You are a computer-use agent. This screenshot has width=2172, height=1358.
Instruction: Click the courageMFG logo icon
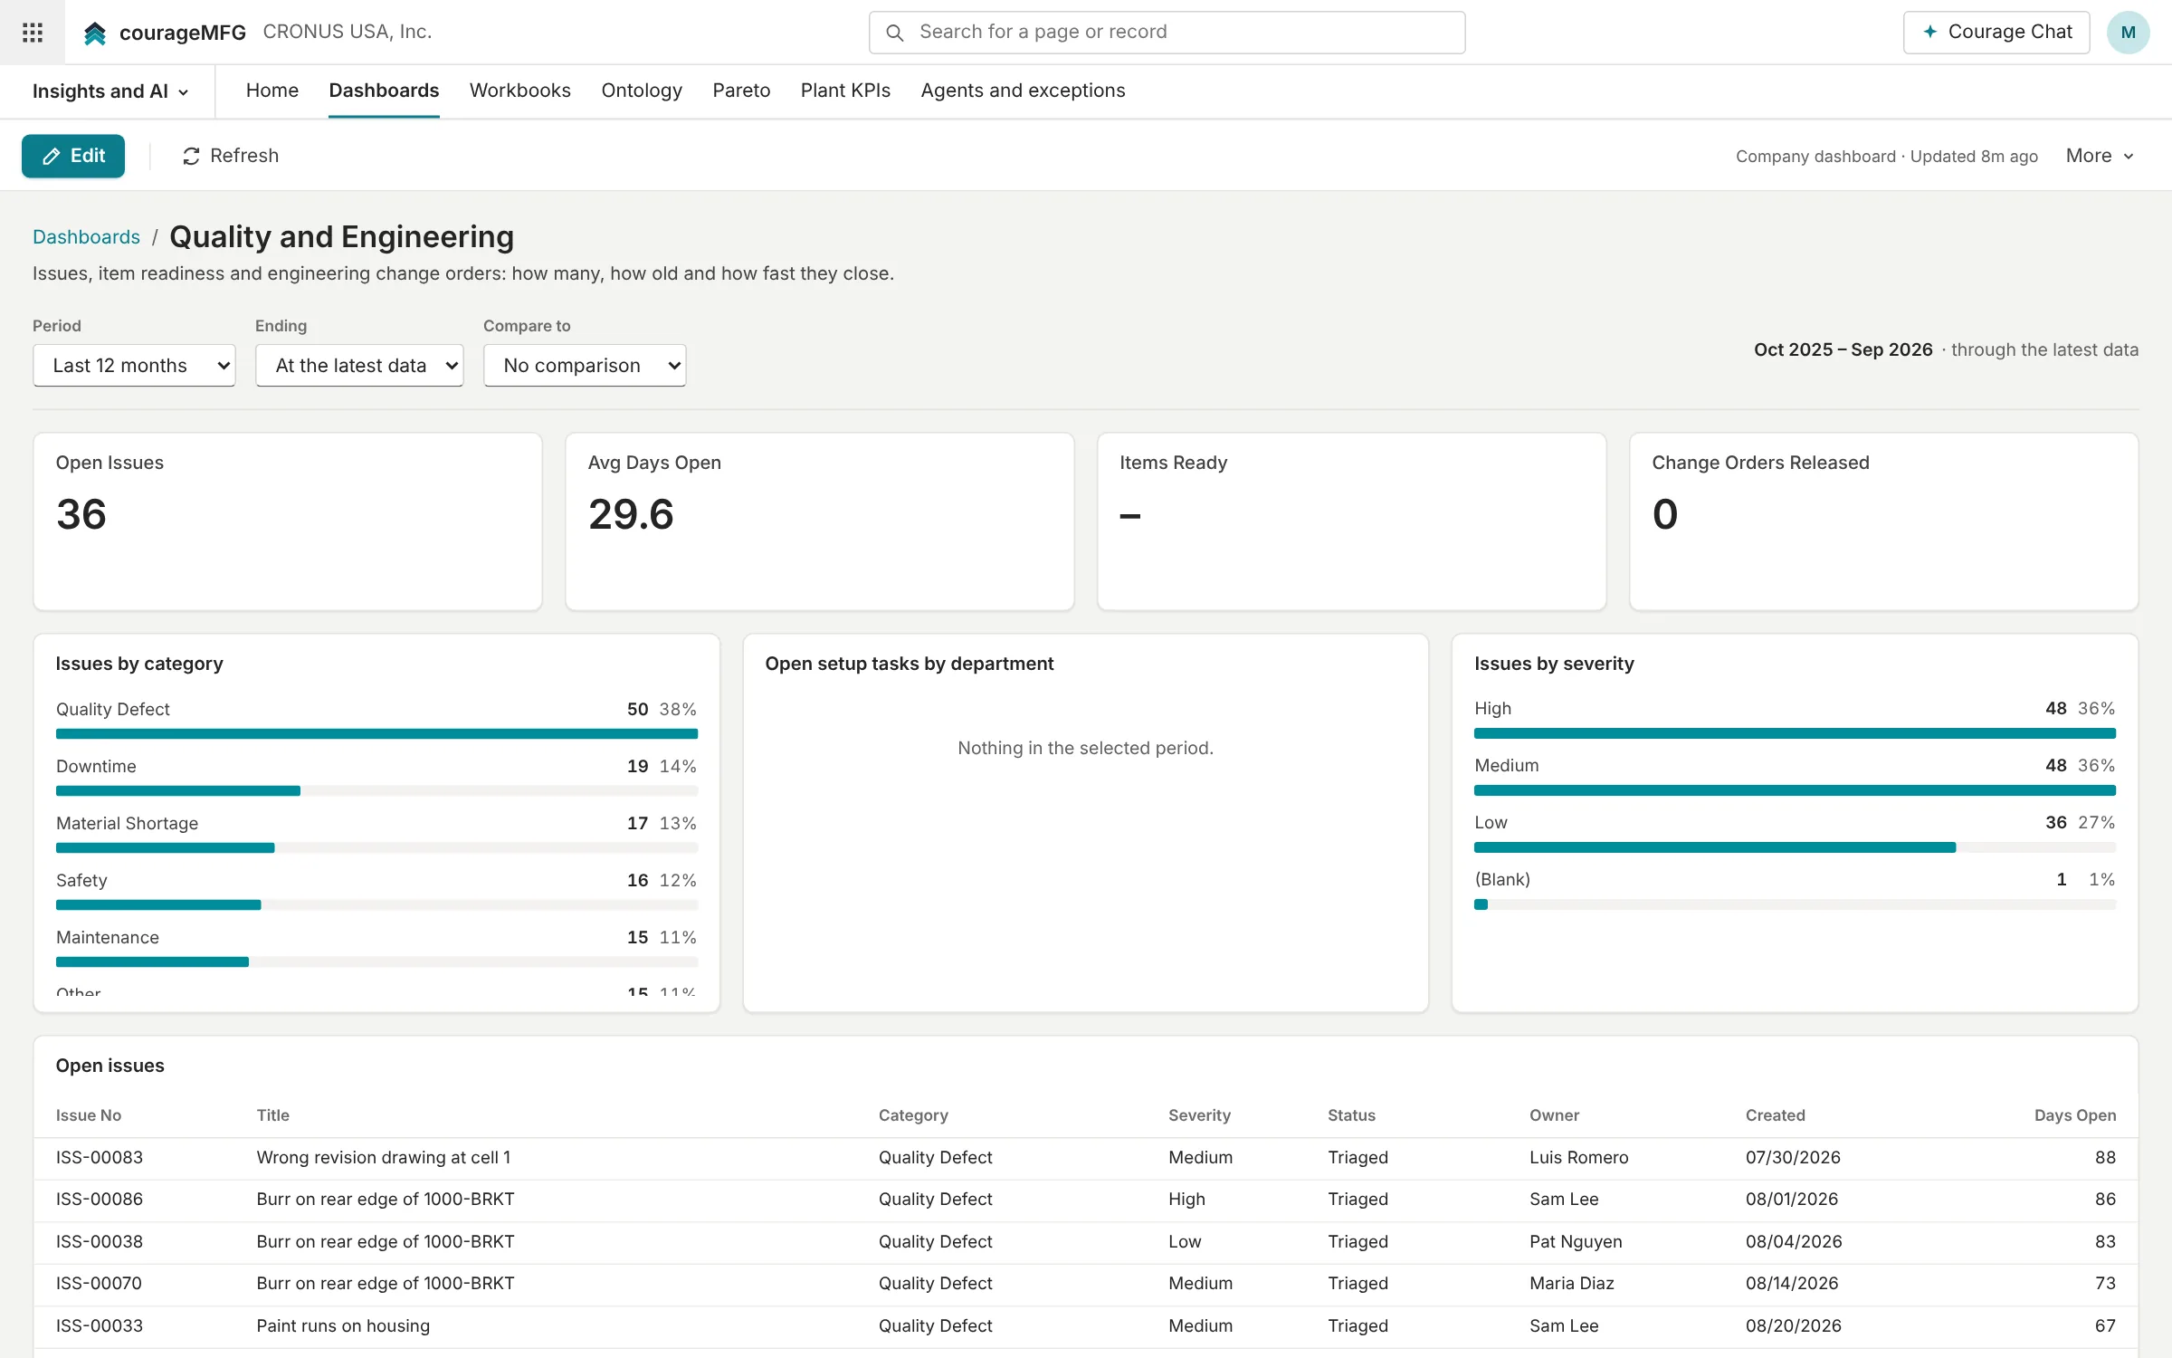click(x=95, y=33)
